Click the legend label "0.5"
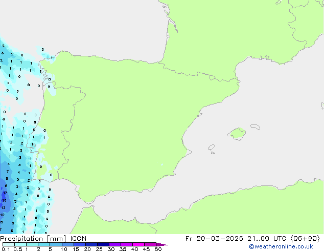 coord(18,249)
